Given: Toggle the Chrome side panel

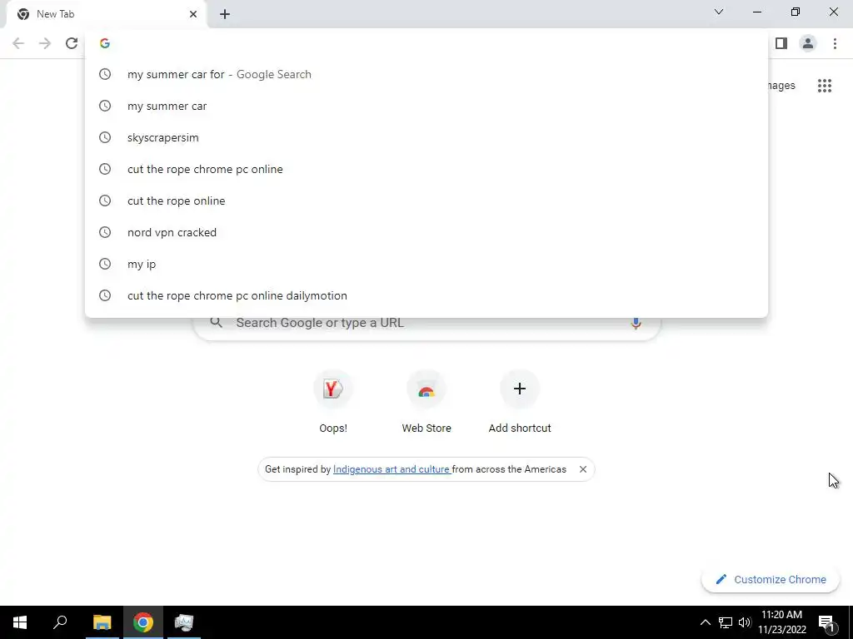Looking at the screenshot, I should tap(781, 43).
